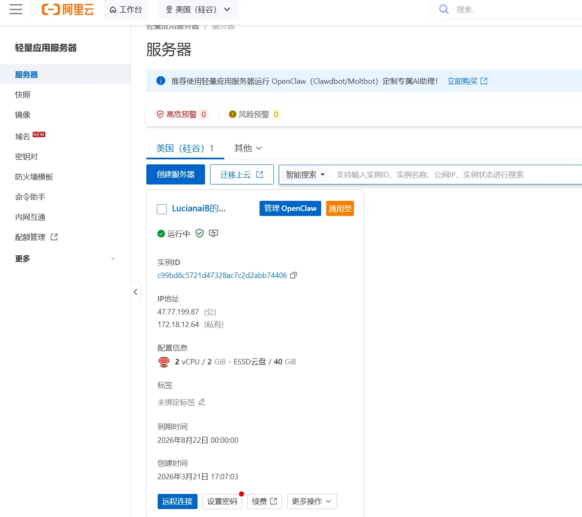The height and width of the screenshot is (517, 582).
Task: Click the public IP 47.77.199.87
Action: [178, 312]
